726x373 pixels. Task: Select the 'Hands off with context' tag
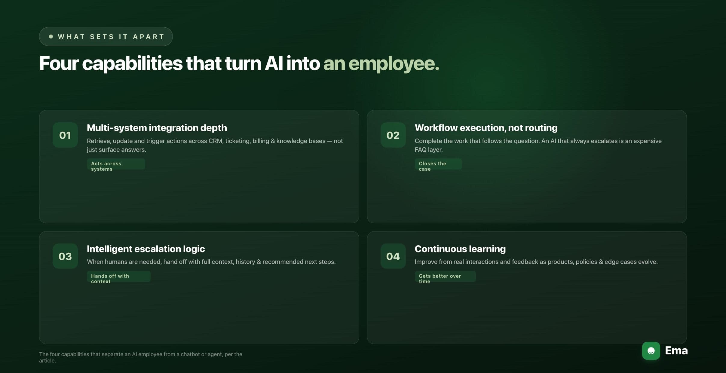pyautogui.click(x=119, y=277)
